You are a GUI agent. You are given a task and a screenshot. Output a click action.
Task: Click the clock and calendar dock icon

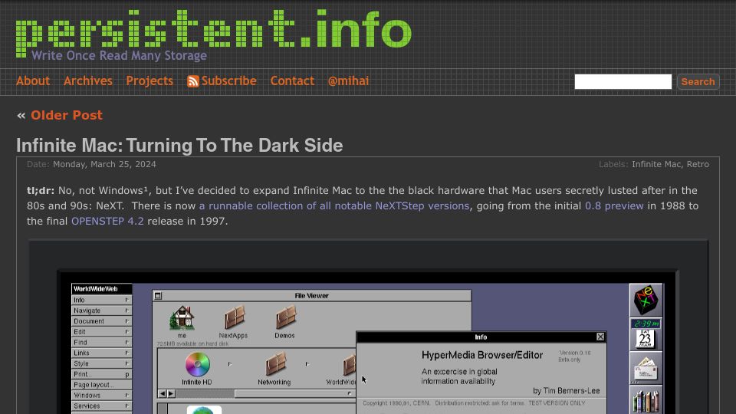(646, 333)
